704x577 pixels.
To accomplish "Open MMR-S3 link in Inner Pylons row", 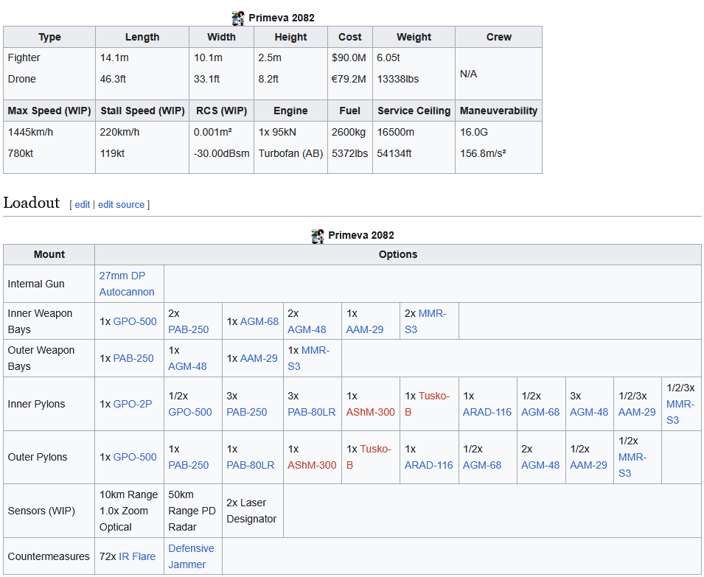I will [x=680, y=413].
